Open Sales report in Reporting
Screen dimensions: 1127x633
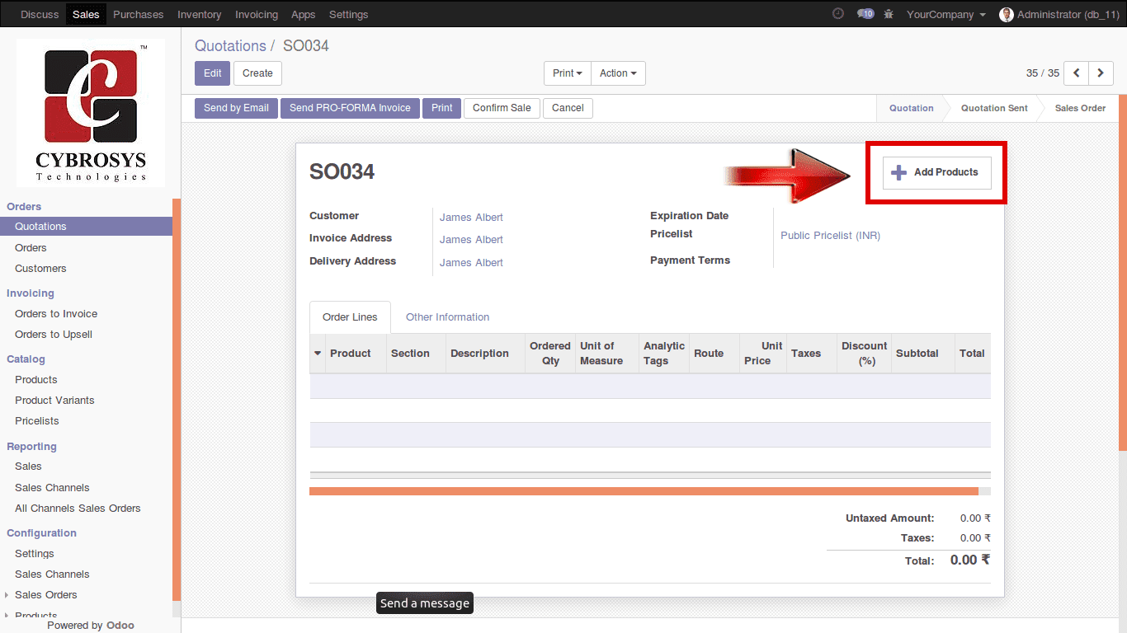pos(28,467)
